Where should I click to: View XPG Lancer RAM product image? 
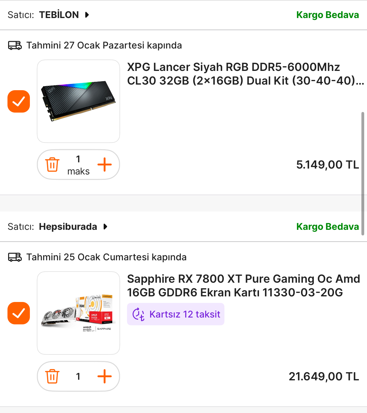78,101
